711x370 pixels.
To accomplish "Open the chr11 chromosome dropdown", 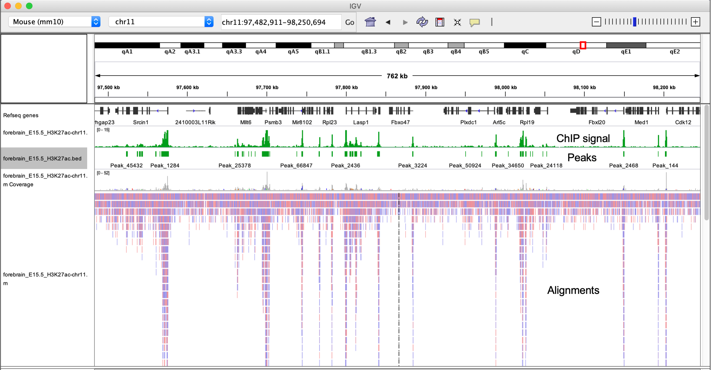I will point(161,22).
